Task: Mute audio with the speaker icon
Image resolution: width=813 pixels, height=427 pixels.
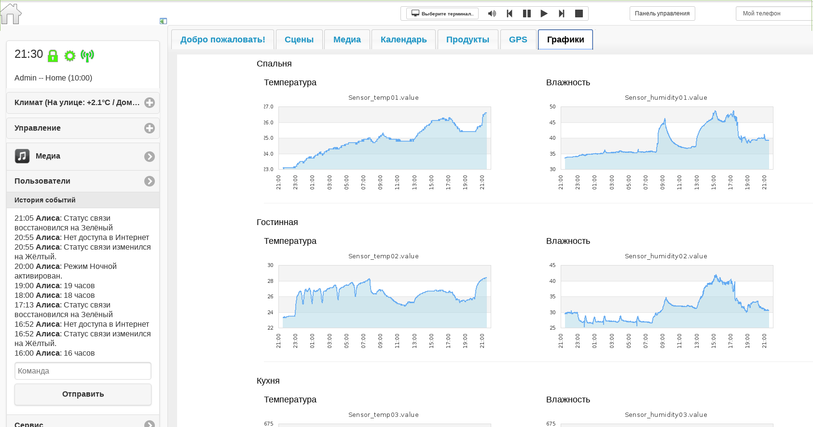Action: click(x=492, y=13)
